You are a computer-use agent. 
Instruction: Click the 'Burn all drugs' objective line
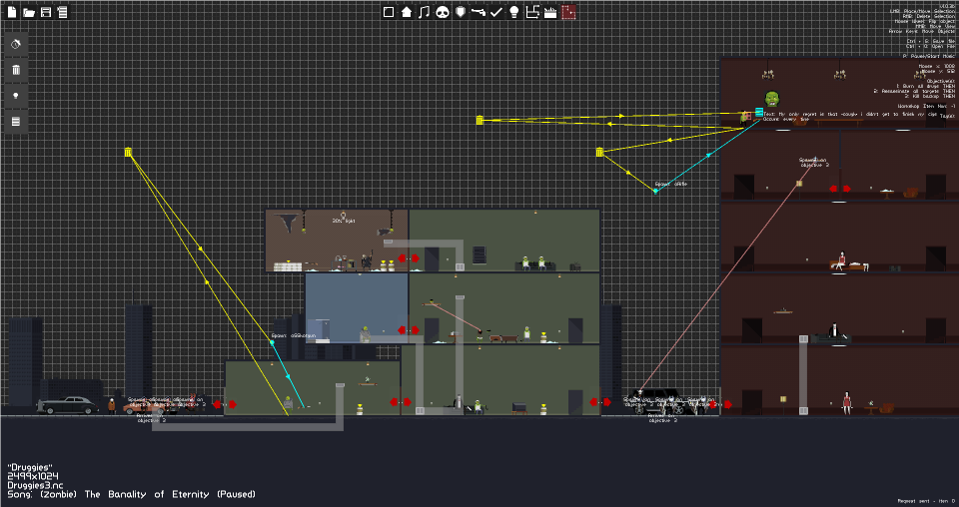(x=925, y=86)
